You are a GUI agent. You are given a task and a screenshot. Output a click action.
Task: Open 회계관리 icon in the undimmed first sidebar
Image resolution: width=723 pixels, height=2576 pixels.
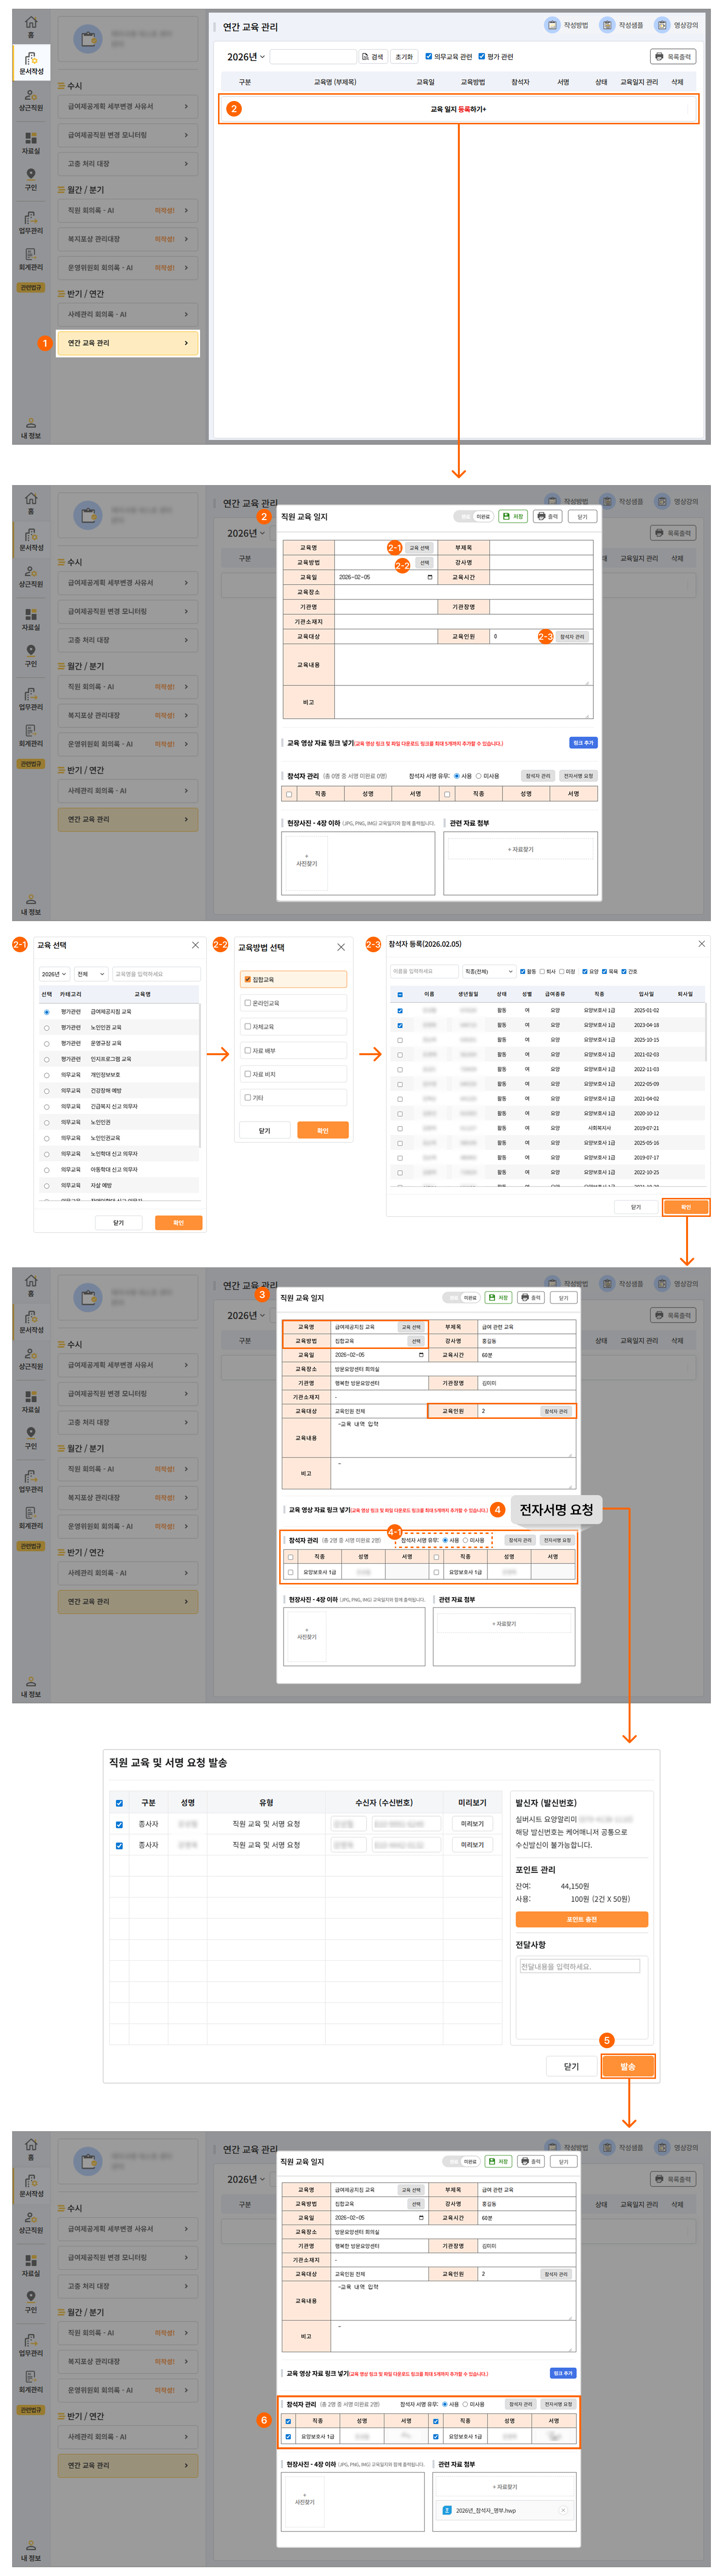point(31,258)
